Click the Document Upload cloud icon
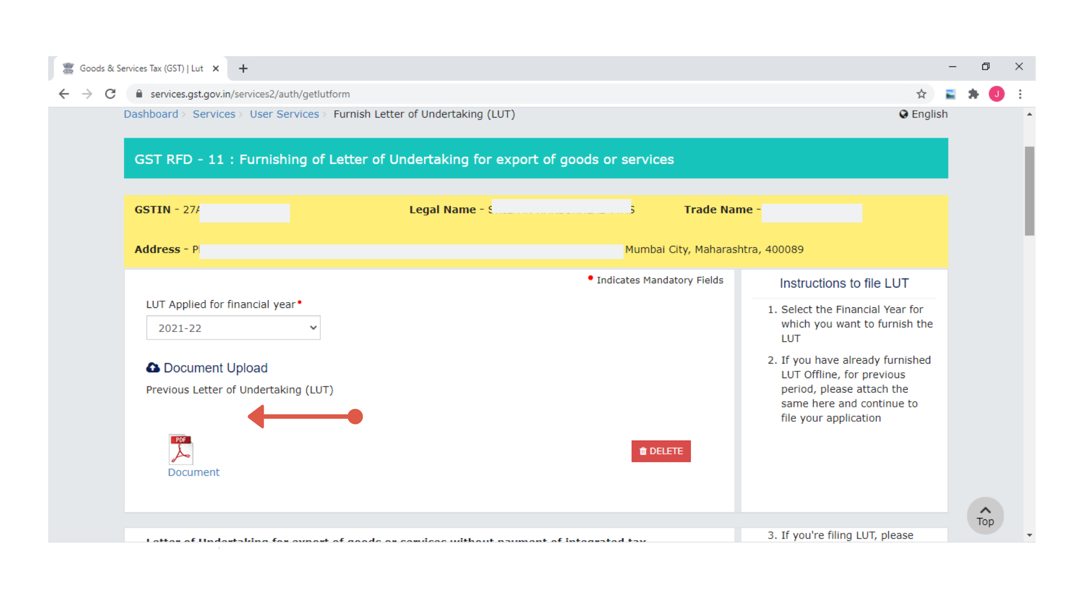 tap(153, 367)
